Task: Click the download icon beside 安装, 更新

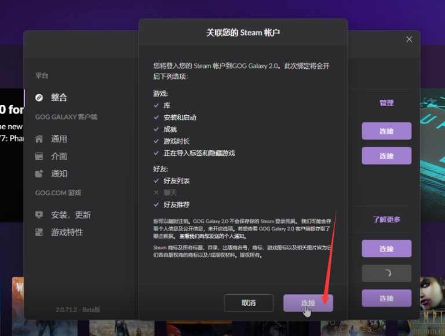Action: click(x=39, y=215)
